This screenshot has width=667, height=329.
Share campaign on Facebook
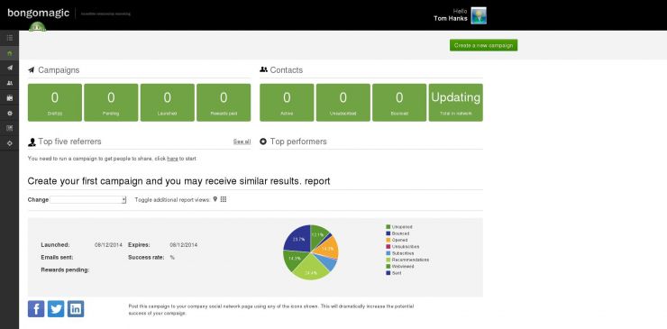(36, 309)
